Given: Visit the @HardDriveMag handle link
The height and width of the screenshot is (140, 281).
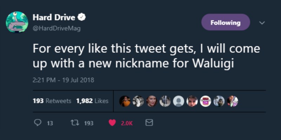Looking at the screenshot, I should click(x=57, y=29).
